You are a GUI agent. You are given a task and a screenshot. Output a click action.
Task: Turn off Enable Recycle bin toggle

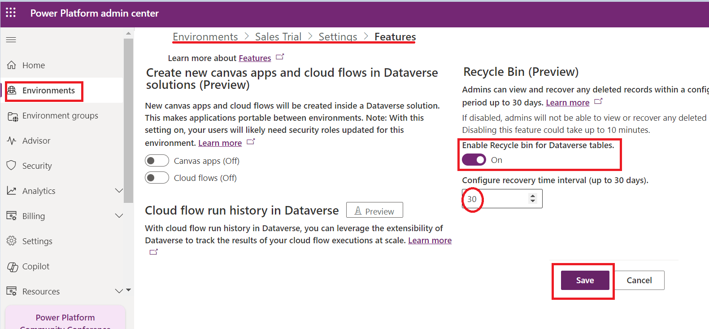(474, 160)
